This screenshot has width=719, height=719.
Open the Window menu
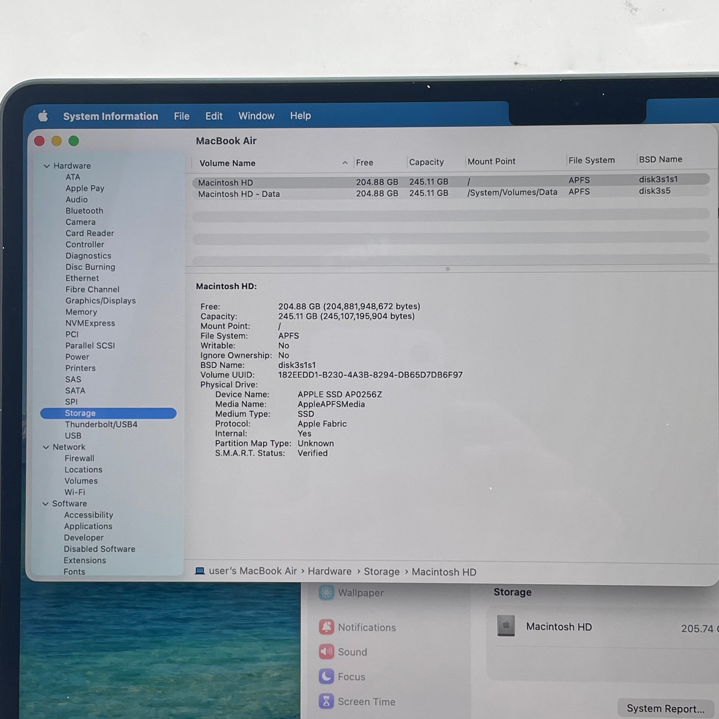click(256, 115)
